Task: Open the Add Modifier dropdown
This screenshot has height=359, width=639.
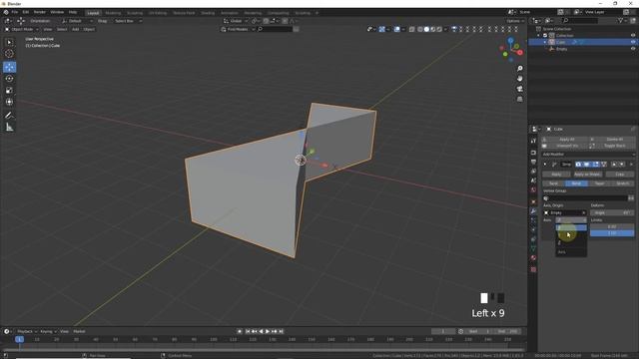Action: pos(588,155)
